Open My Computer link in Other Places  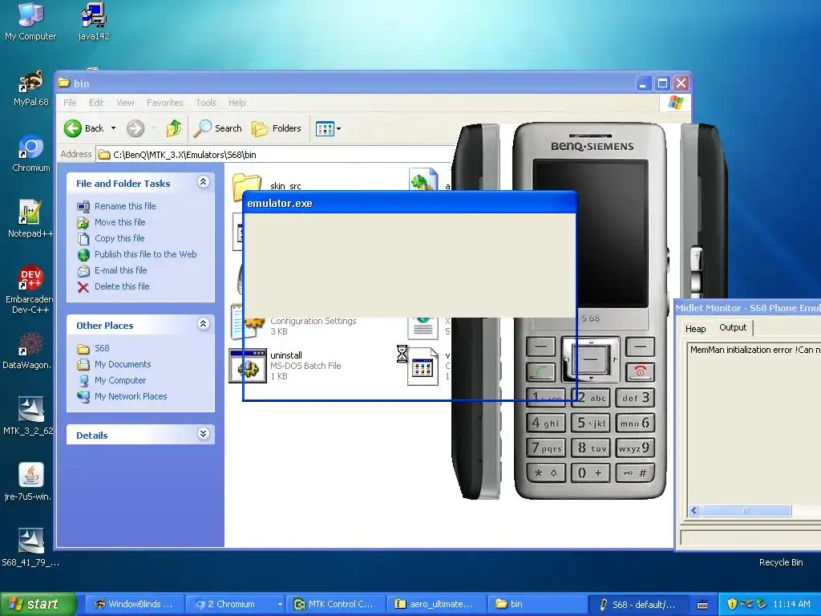(x=120, y=380)
